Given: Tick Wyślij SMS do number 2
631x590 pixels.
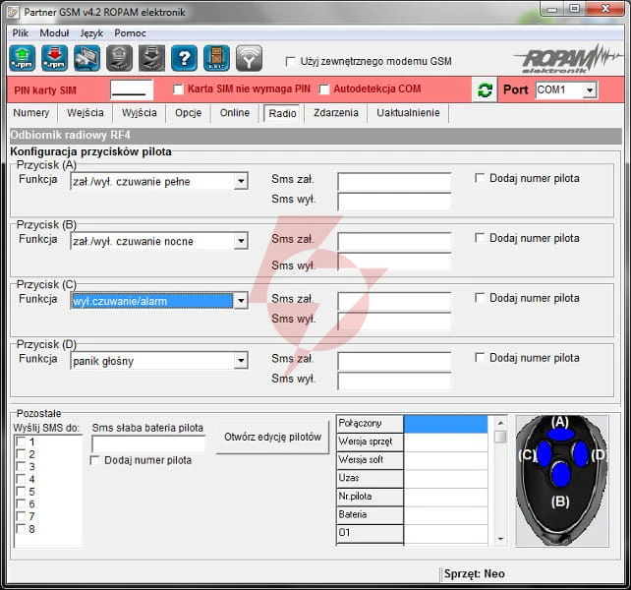Looking at the screenshot, I should point(20,454).
